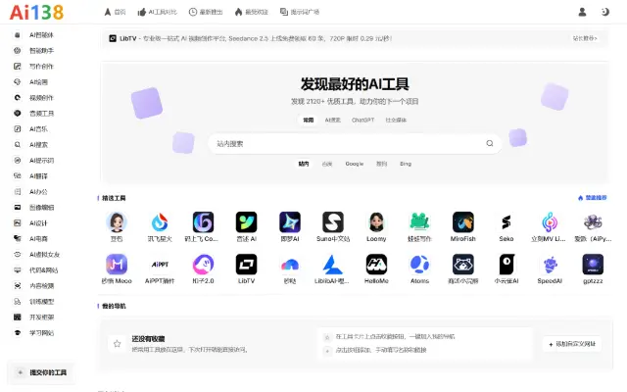Open 最新推出 in top navigation
627x392 pixels.
tap(206, 12)
